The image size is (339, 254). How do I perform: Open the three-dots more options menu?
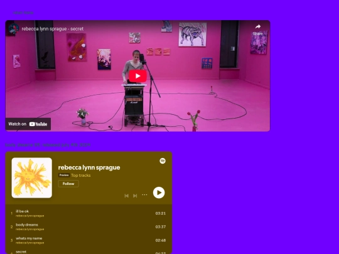pyautogui.click(x=144, y=195)
